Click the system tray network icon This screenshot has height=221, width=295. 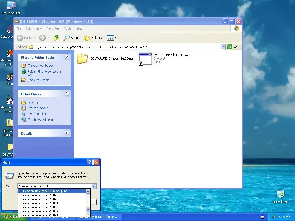(x=274, y=217)
